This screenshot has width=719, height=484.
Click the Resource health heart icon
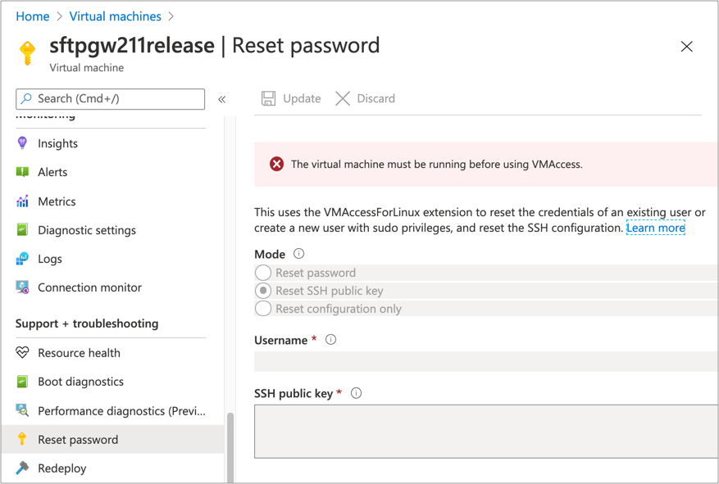coord(22,353)
